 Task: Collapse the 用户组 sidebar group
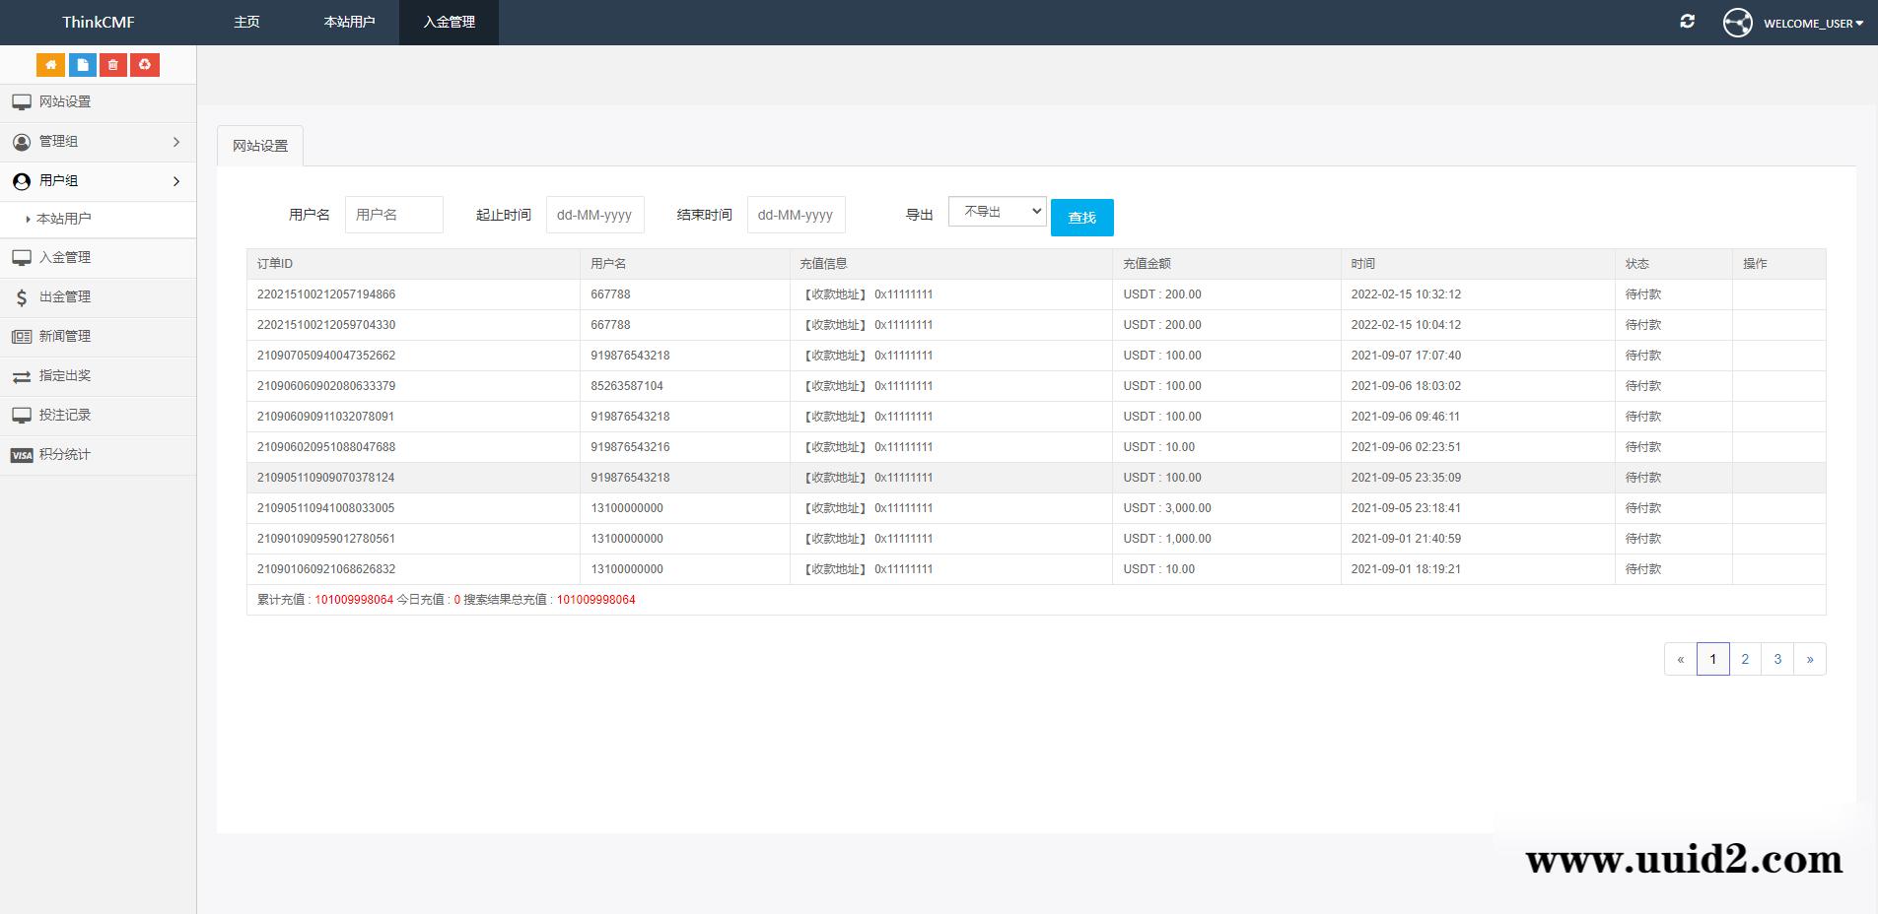[x=98, y=181]
